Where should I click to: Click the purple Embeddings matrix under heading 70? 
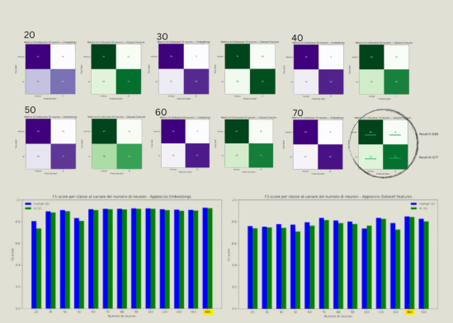point(318,144)
